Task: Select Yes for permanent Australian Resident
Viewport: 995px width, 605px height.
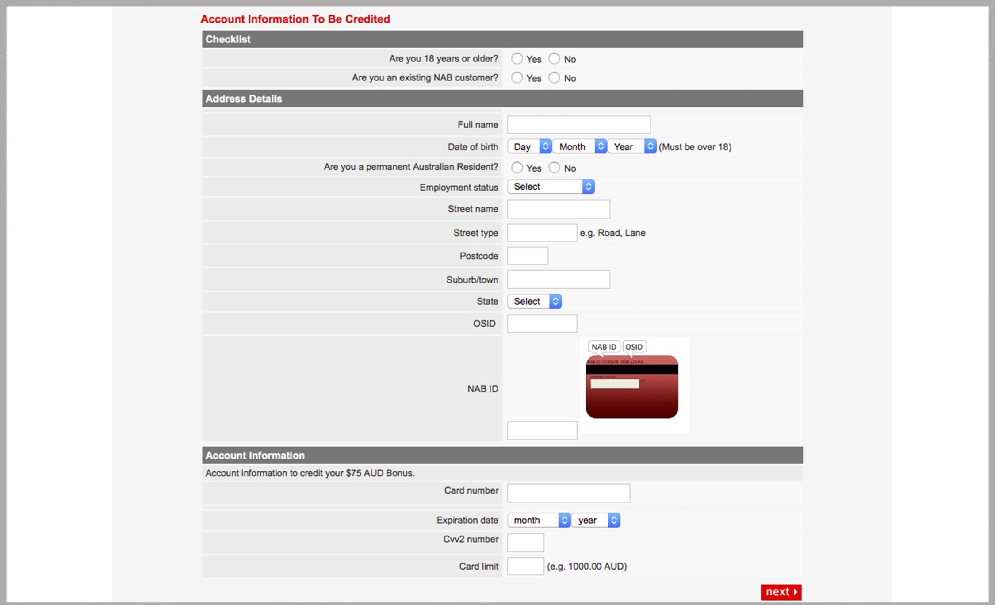Action: 517,168
